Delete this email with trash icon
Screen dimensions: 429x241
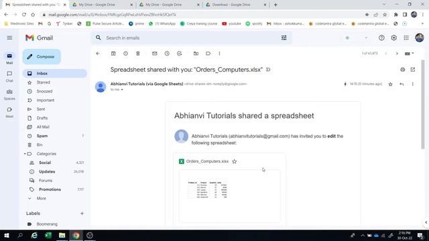coord(138,54)
